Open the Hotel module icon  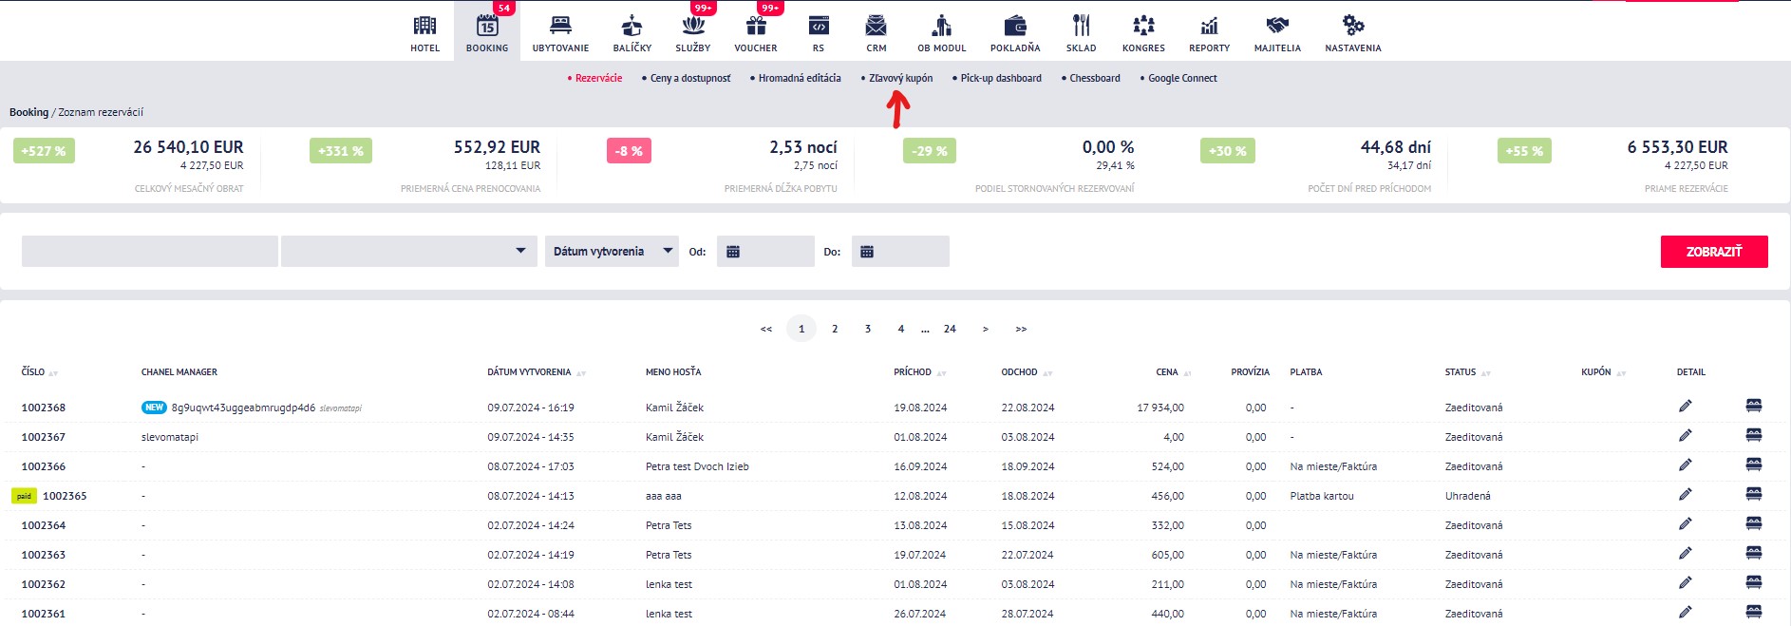click(424, 26)
